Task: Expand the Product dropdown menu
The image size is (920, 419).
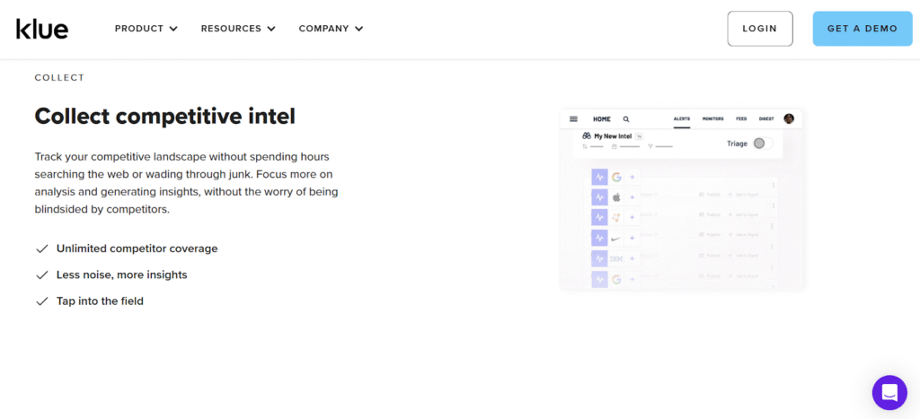Action: [x=146, y=29]
